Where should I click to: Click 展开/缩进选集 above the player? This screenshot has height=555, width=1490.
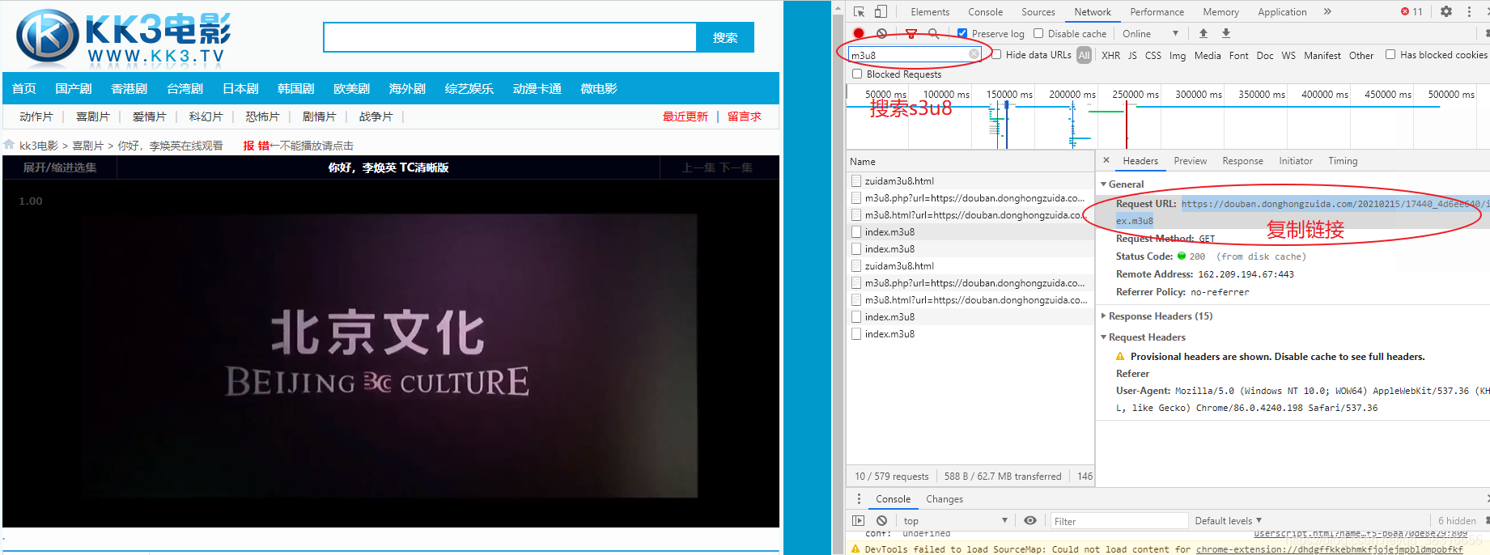(x=60, y=167)
